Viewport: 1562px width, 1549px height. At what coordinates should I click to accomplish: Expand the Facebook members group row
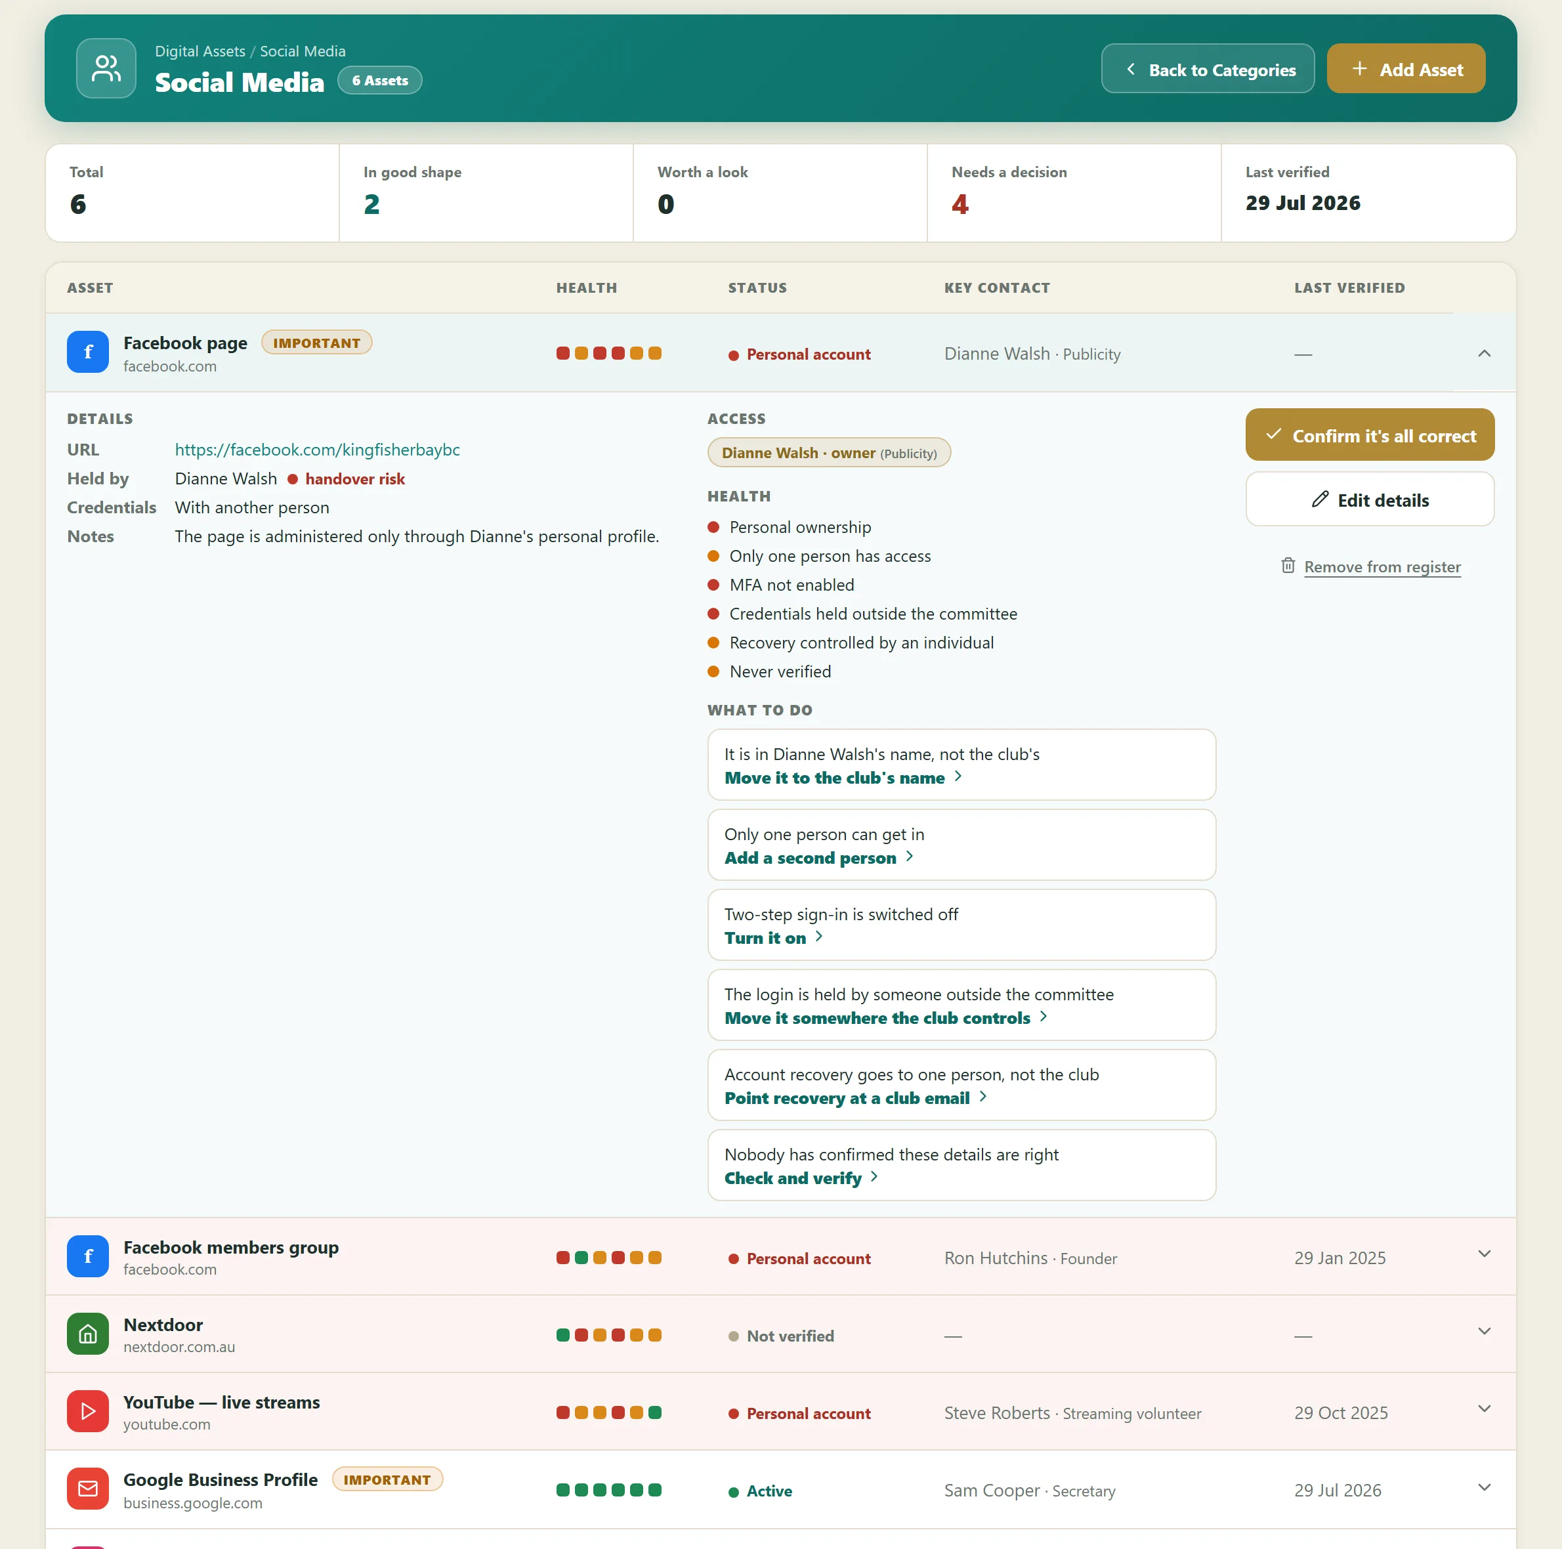[x=1485, y=1254]
